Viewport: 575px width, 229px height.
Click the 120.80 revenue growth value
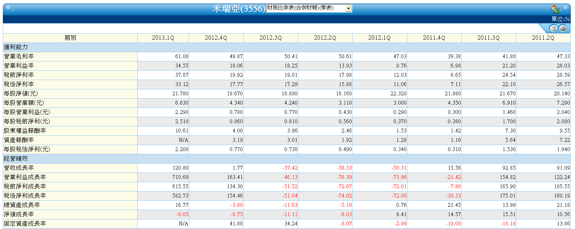point(180,168)
